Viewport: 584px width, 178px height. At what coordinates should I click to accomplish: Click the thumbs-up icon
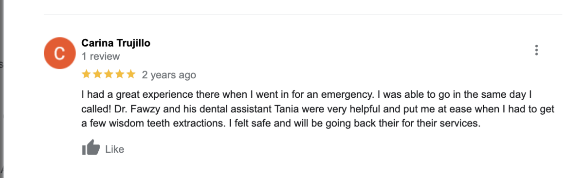pos(91,148)
